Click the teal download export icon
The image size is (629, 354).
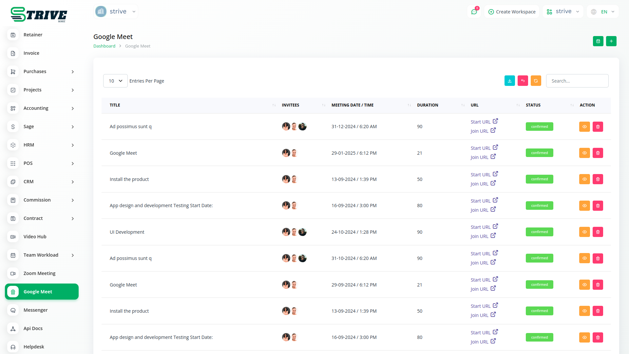pos(509,81)
